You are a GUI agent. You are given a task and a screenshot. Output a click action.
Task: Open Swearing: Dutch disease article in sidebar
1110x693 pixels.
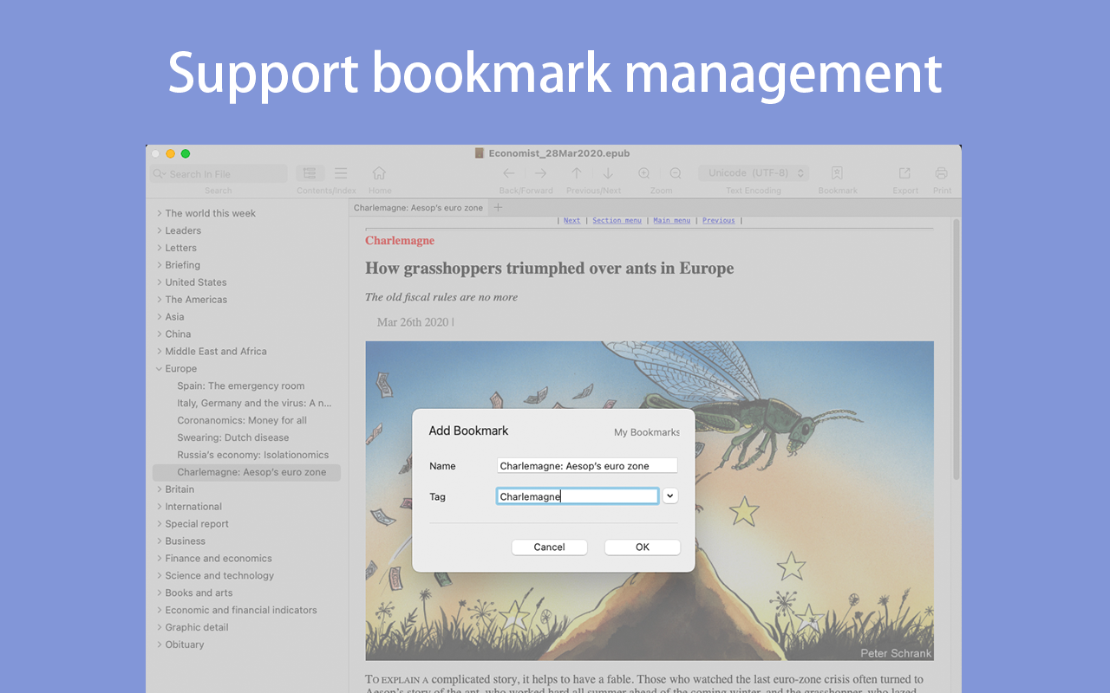[x=232, y=437]
